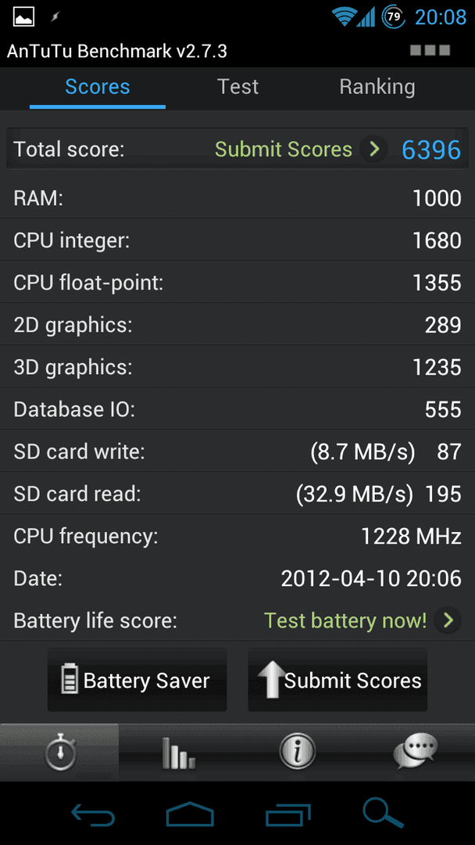Open the three-square overflow menu icon

[x=430, y=51]
